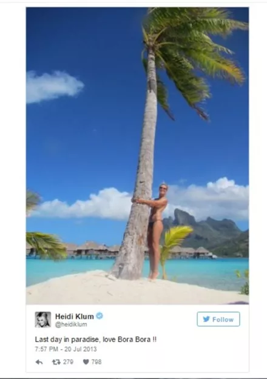Retweet using the retweet arrows icon
This screenshot has width=267, height=379.
click(x=56, y=362)
